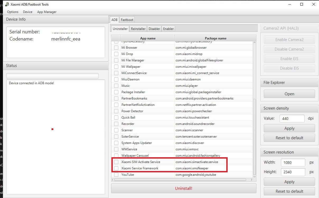The height and width of the screenshot is (198, 319).
Task: Reset screen resolution to default
Action: coord(289,191)
